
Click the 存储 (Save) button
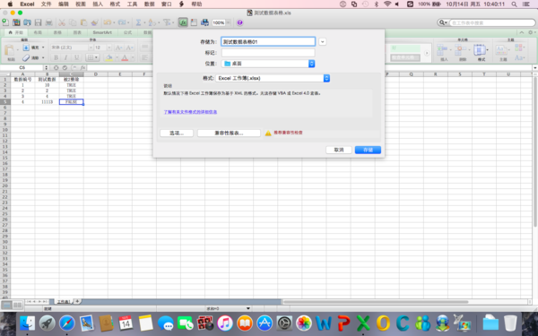[368, 150]
